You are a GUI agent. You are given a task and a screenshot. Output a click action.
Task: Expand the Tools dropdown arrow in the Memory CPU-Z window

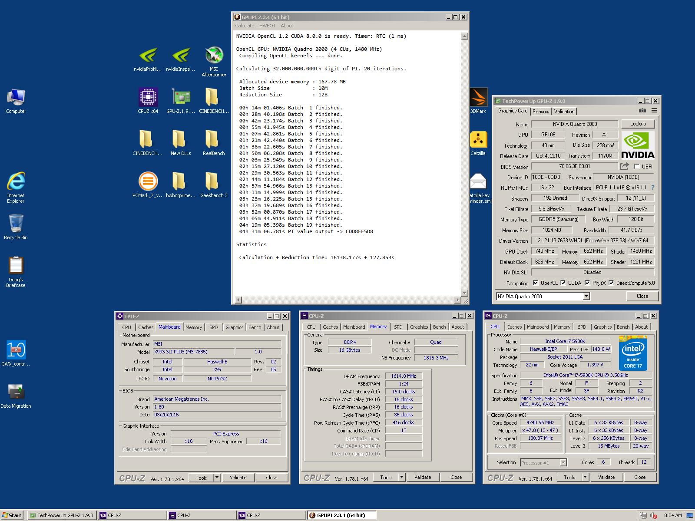click(402, 477)
